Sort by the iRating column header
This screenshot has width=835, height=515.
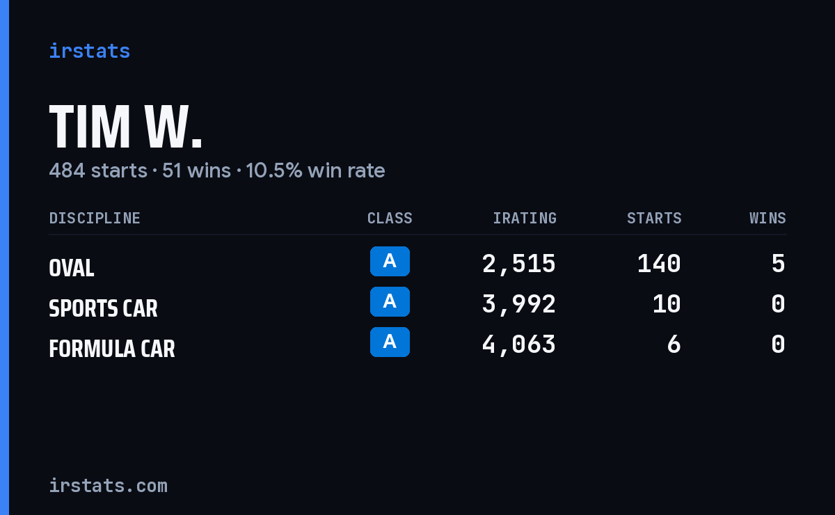525,219
